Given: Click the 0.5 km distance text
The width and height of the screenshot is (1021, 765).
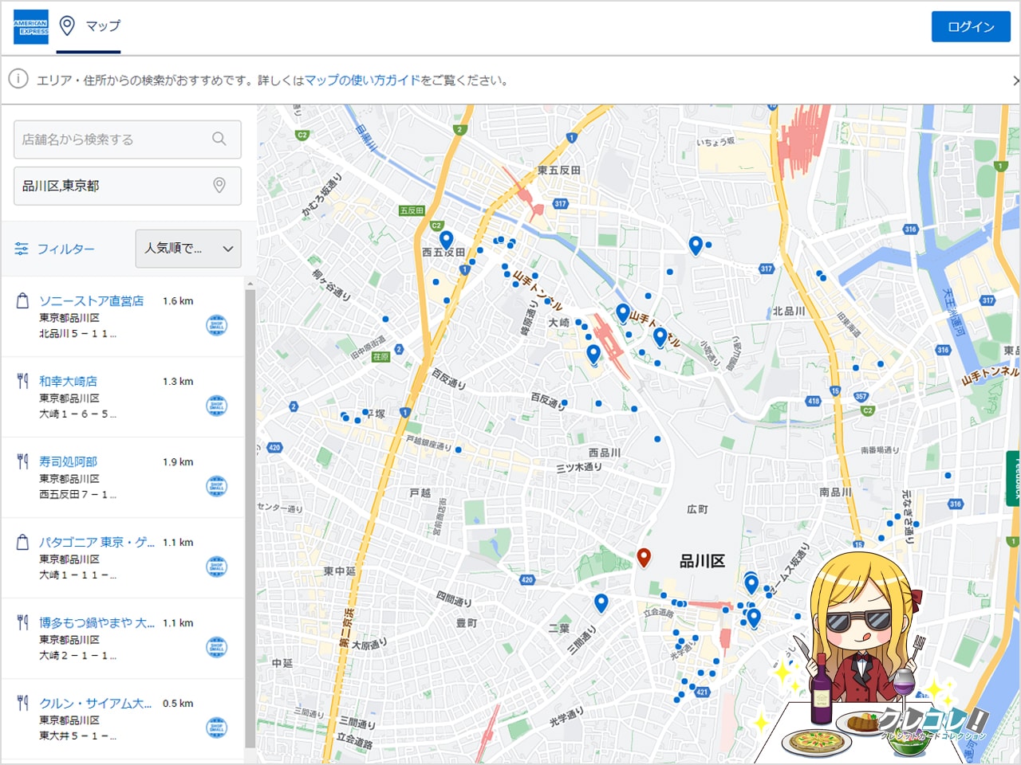Looking at the screenshot, I should (178, 704).
